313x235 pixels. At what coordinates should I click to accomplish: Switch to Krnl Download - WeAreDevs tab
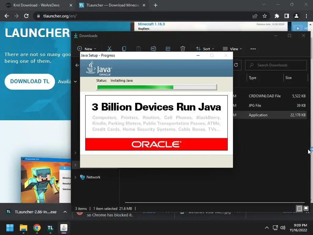click(x=36, y=5)
